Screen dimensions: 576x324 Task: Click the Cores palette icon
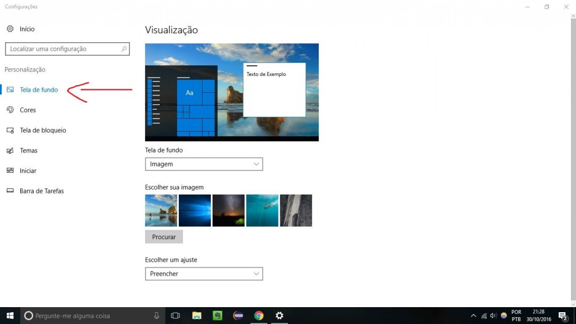coord(10,110)
